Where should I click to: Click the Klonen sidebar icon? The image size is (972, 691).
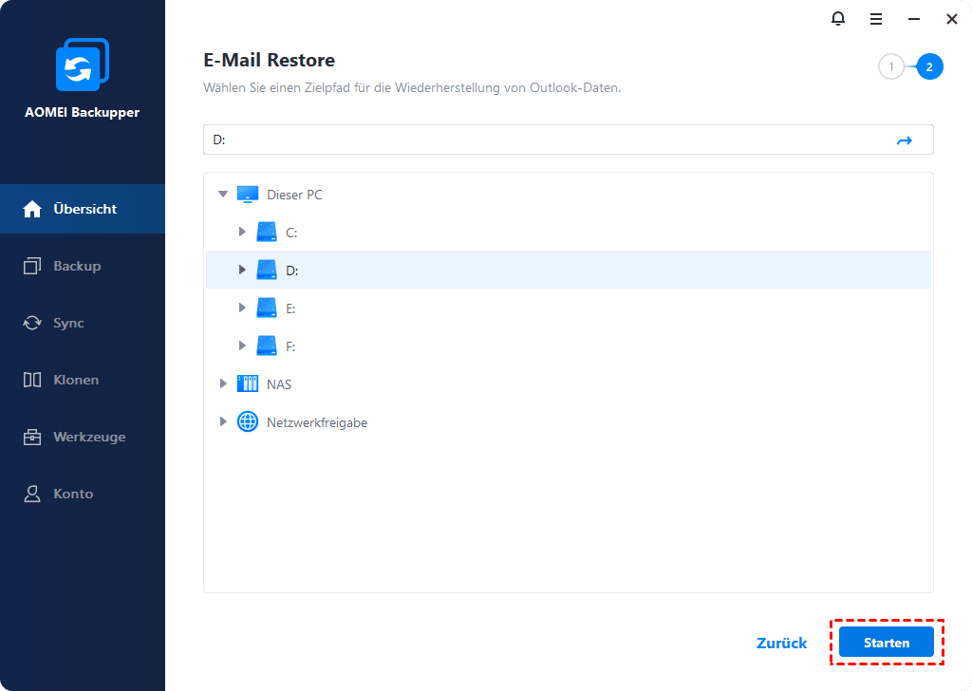(x=32, y=380)
